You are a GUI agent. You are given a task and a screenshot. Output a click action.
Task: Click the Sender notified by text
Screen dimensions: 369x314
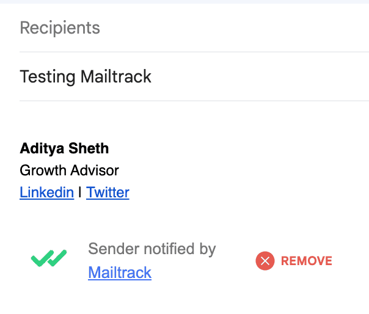[x=152, y=249]
